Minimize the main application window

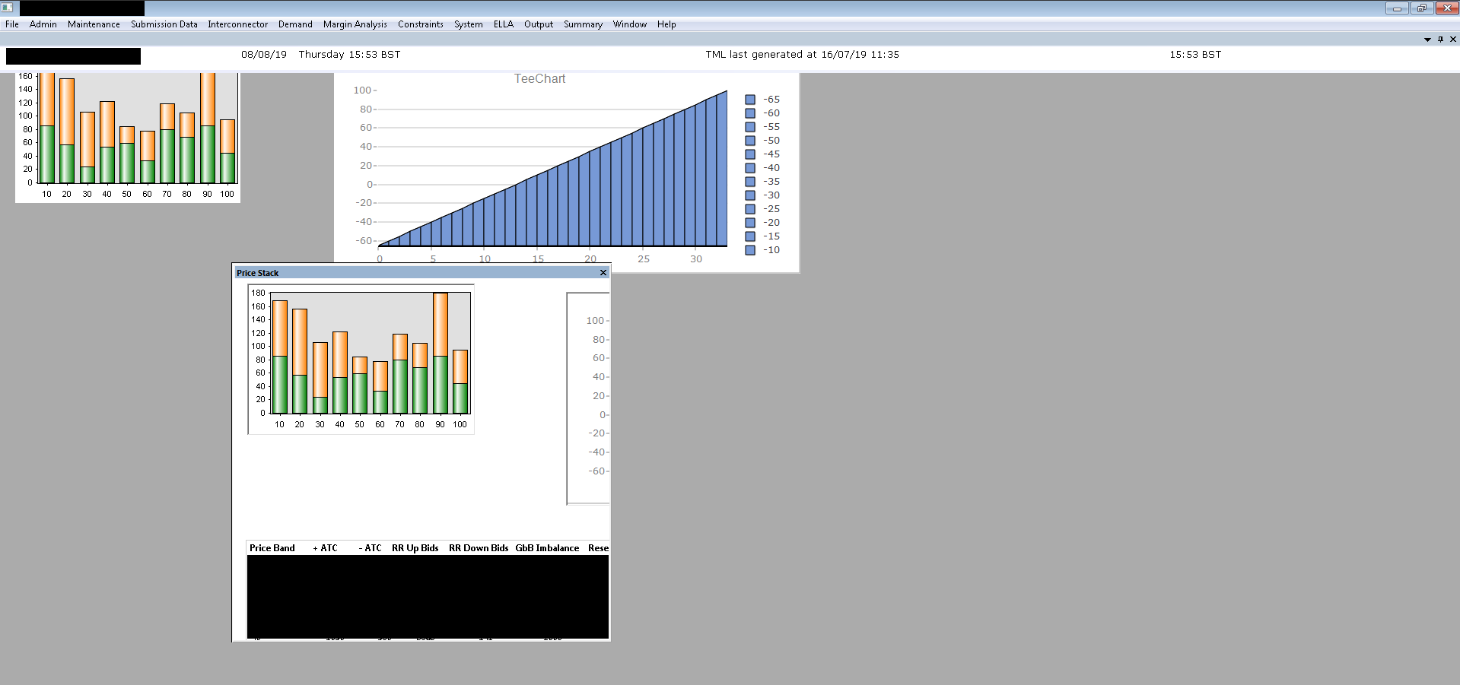click(x=1396, y=8)
